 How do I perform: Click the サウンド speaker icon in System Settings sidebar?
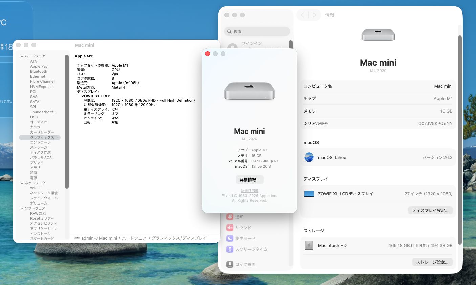[x=230, y=228]
